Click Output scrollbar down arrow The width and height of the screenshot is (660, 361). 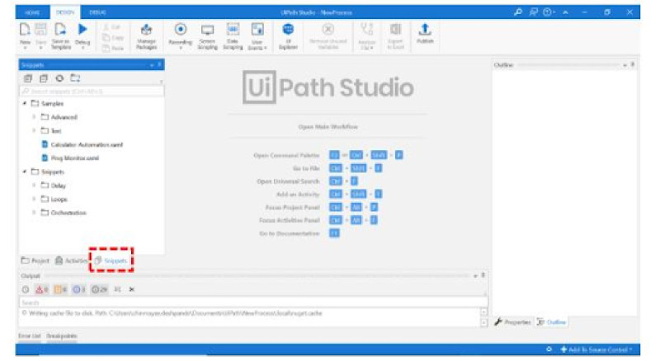click(484, 323)
